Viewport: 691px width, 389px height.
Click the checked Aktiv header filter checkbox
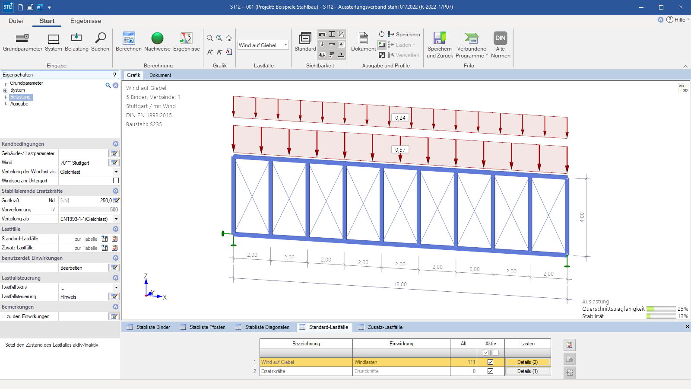pyautogui.click(x=486, y=353)
